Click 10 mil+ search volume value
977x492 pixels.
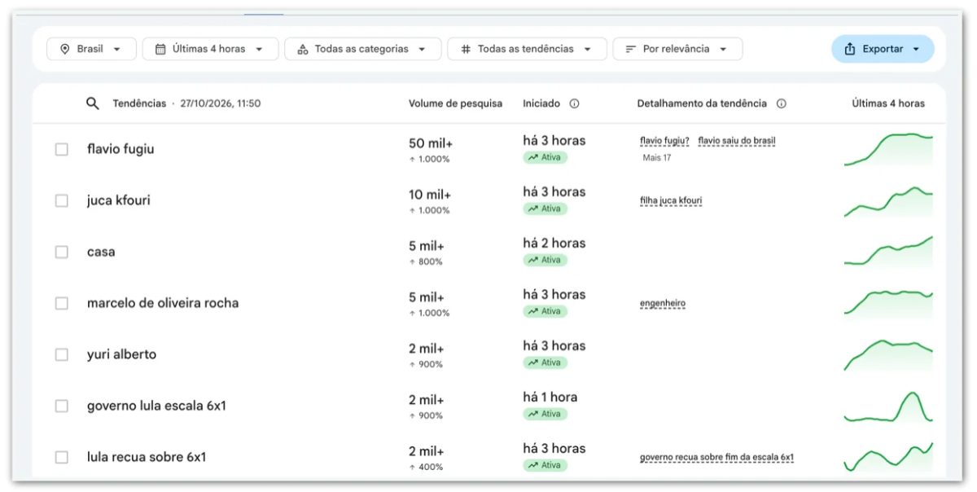pyautogui.click(x=430, y=195)
